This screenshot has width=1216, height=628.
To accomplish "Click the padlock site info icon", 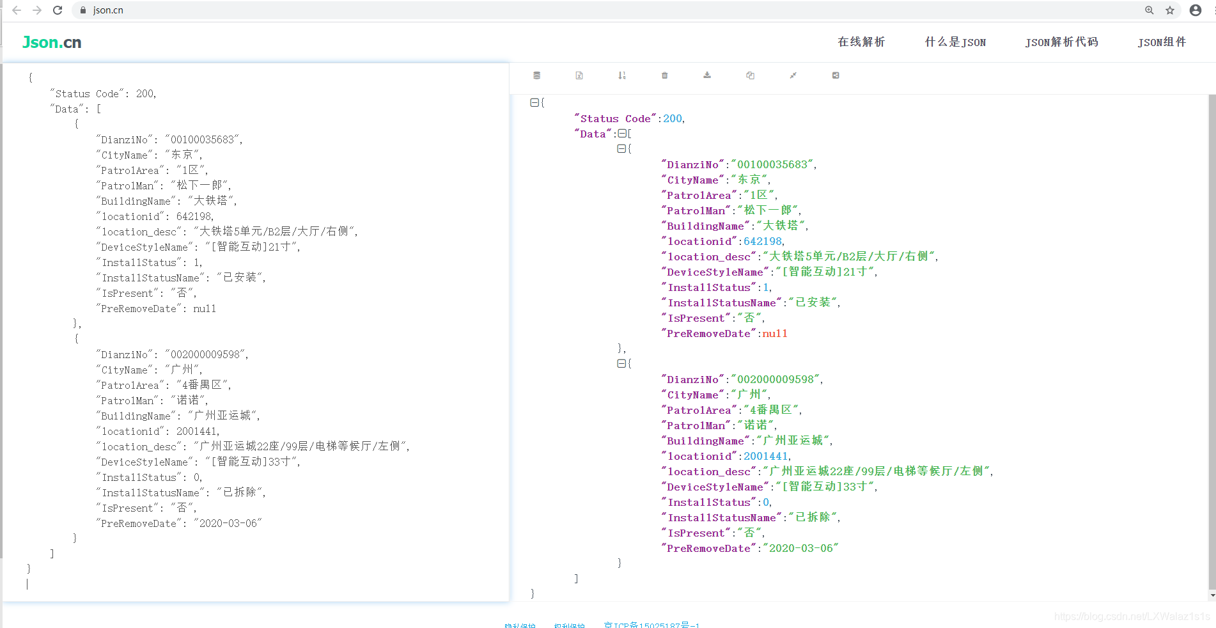I will [x=83, y=10].
